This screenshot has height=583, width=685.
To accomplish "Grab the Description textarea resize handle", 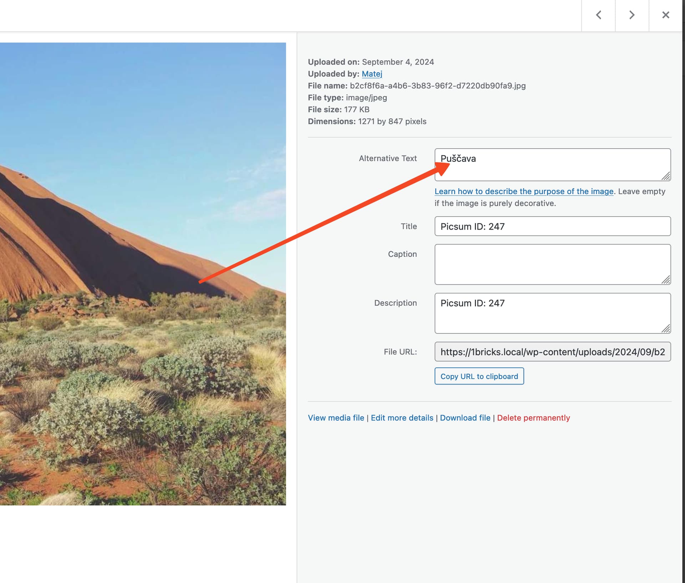I will tap(666, 329).
